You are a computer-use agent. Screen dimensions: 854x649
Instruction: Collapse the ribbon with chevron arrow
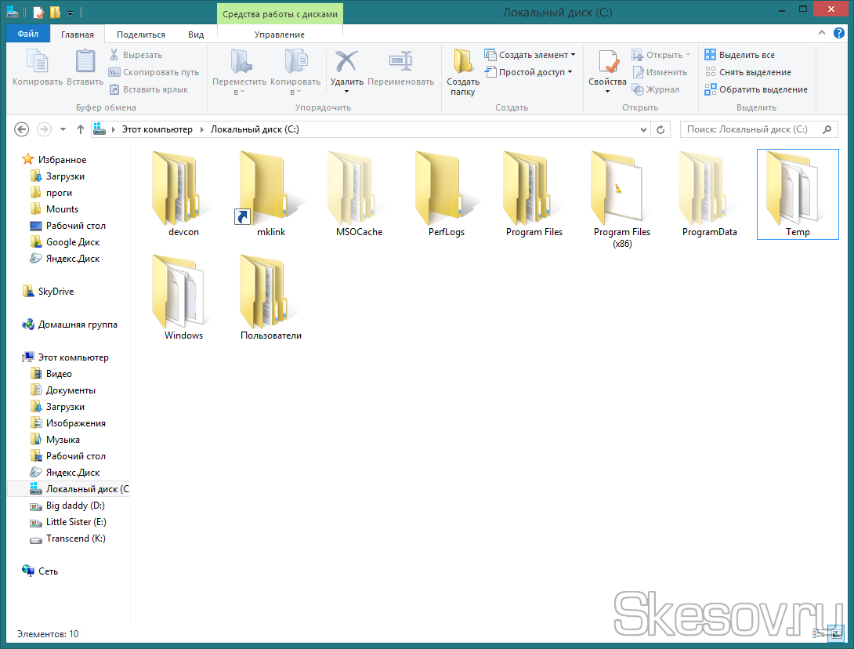click(x=821, y=32)
